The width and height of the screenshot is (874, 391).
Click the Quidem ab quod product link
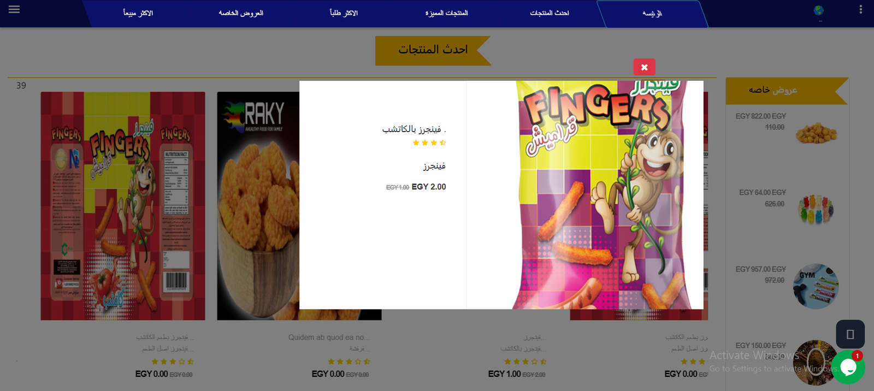(x=329, y=337)
